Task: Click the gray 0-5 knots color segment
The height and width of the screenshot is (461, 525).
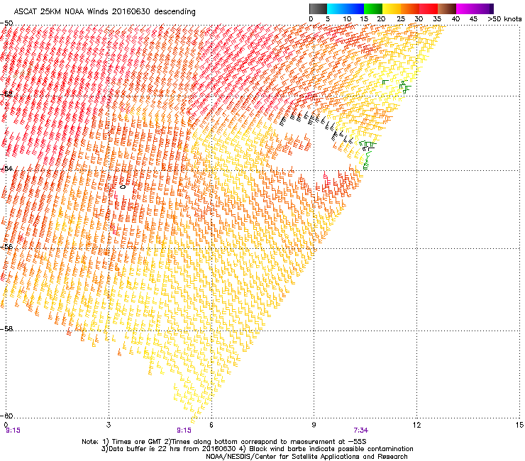Action: (318, 9)
